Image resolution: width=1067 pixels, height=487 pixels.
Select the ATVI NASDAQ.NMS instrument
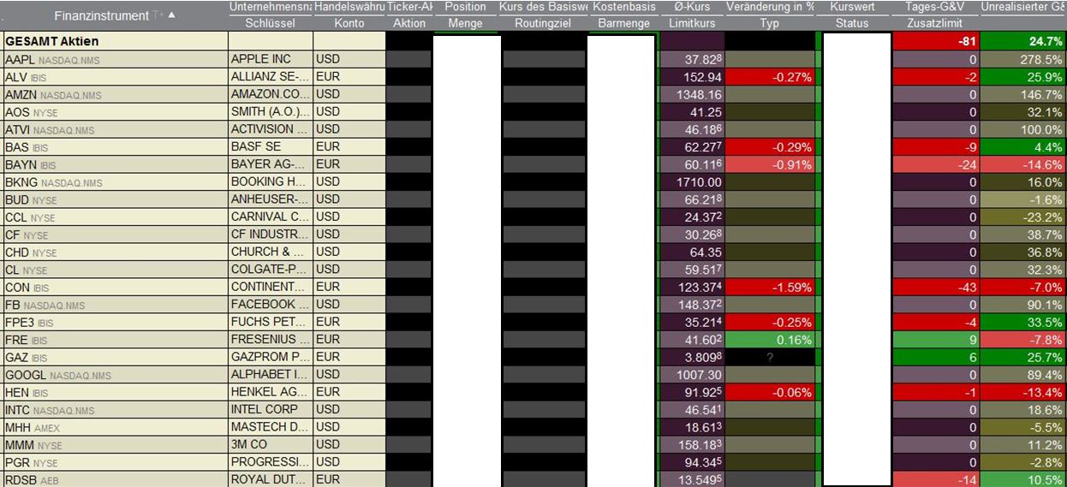pos(115,129)
